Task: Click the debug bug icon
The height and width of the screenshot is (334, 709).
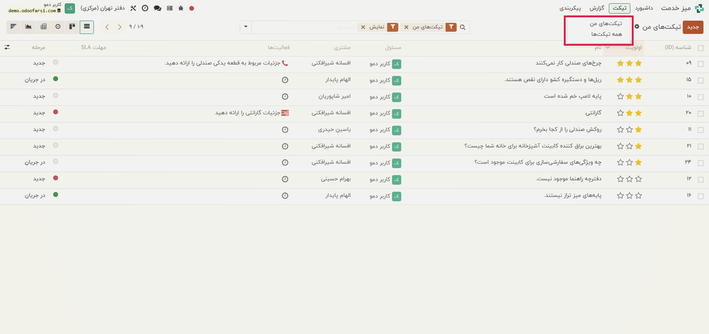Action: pyautogui.click(x=181, y=8)
